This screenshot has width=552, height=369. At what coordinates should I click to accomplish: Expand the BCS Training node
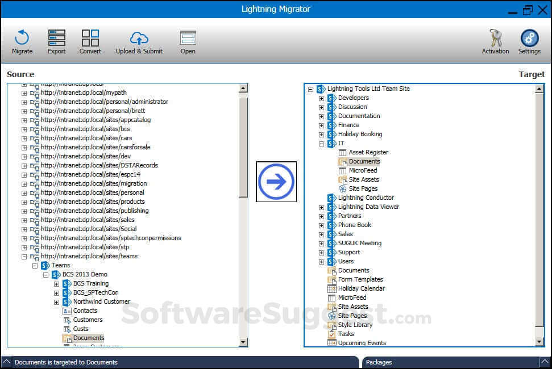56,283
